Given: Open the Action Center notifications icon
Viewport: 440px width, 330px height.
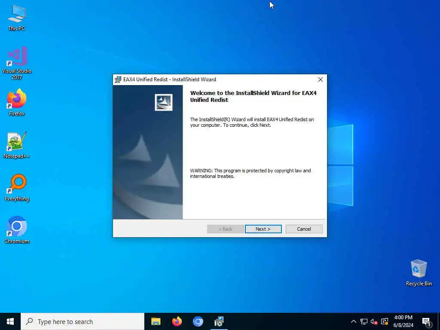Looking at the screenshot, I should tap(426, 322).
